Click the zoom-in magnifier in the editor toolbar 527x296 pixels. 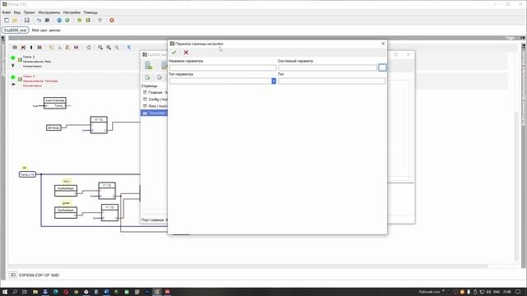click(x=100, y=48)
